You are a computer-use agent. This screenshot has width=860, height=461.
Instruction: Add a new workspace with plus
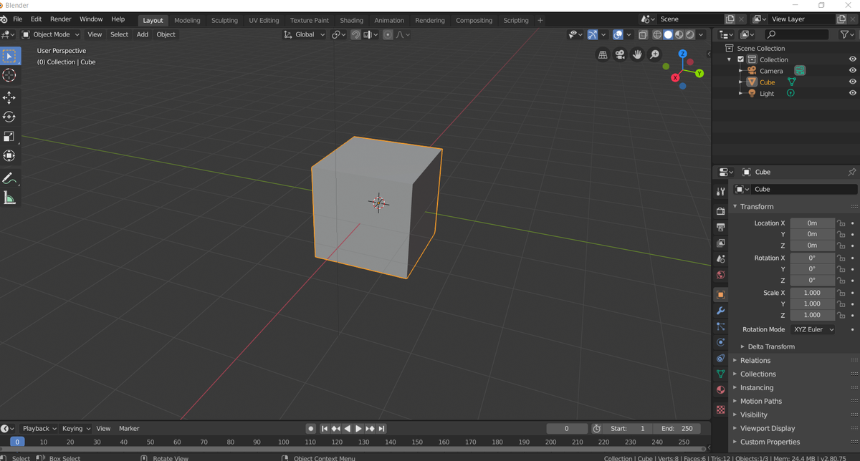[540, 20]
